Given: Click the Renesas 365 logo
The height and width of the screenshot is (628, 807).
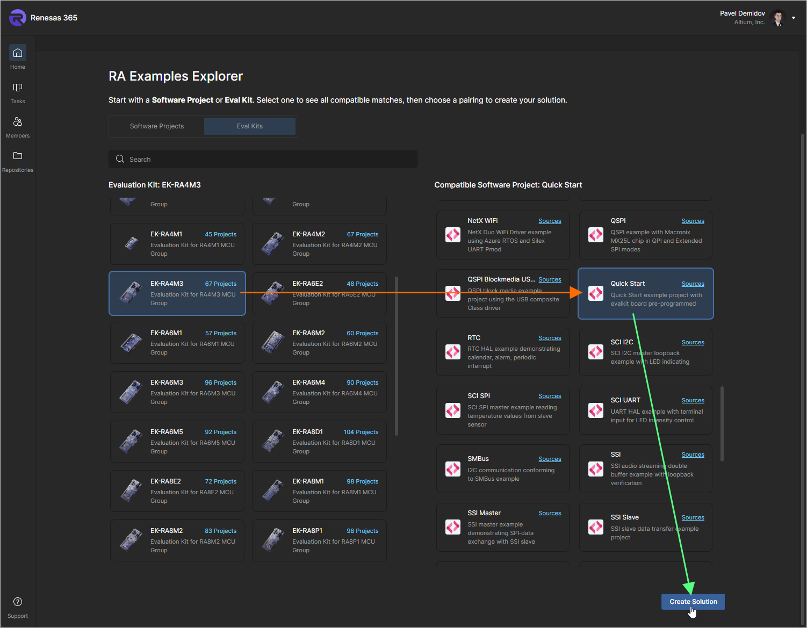Looking at the screenshot, I should [x=18, y=18].
